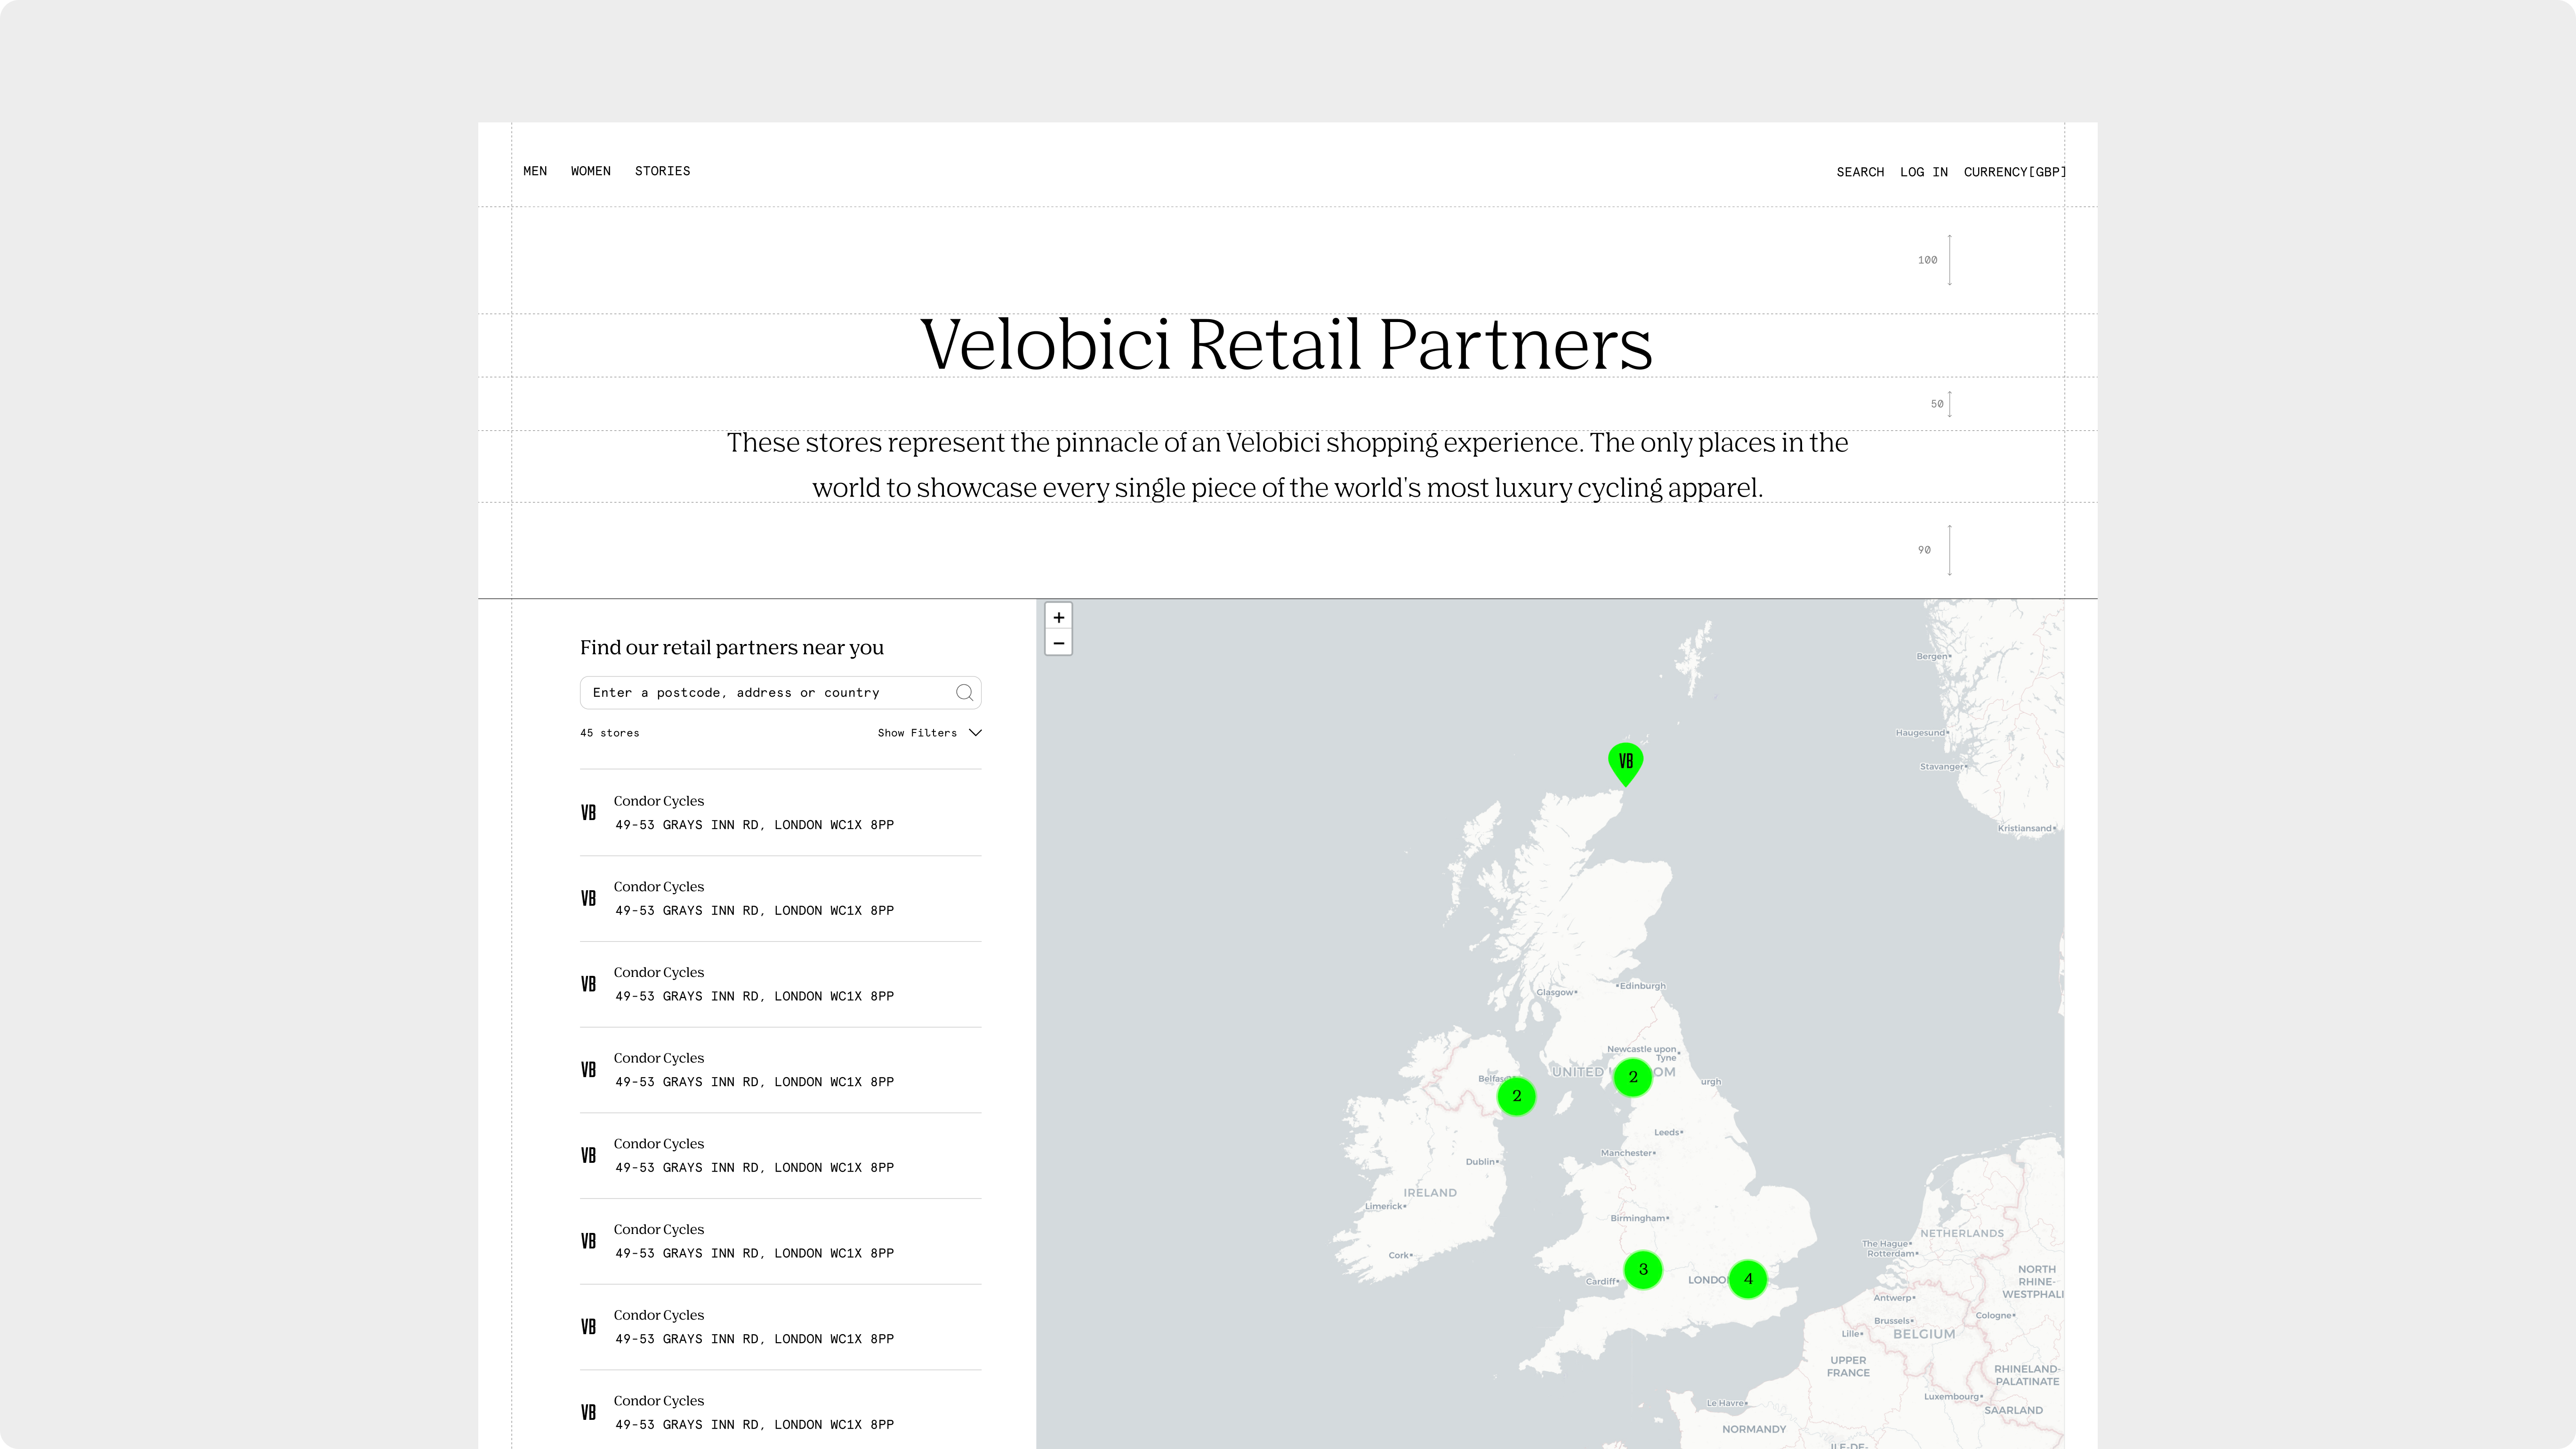Click the LOG IN link

coord(1923,172)
